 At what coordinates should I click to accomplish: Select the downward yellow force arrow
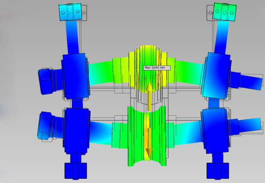pyautogui.click(x=150, y=143)
